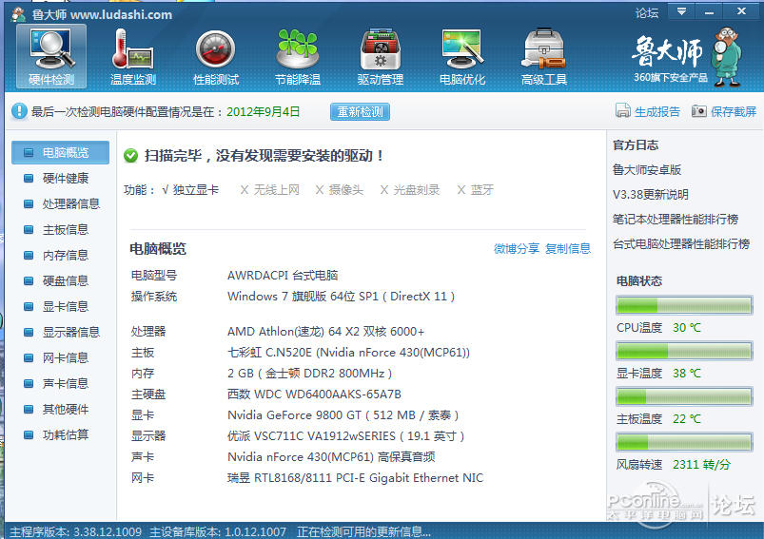The image size is (764, 539).
Task: Open the 温度监测 temperature monitor
Action: tap(132, 56)
